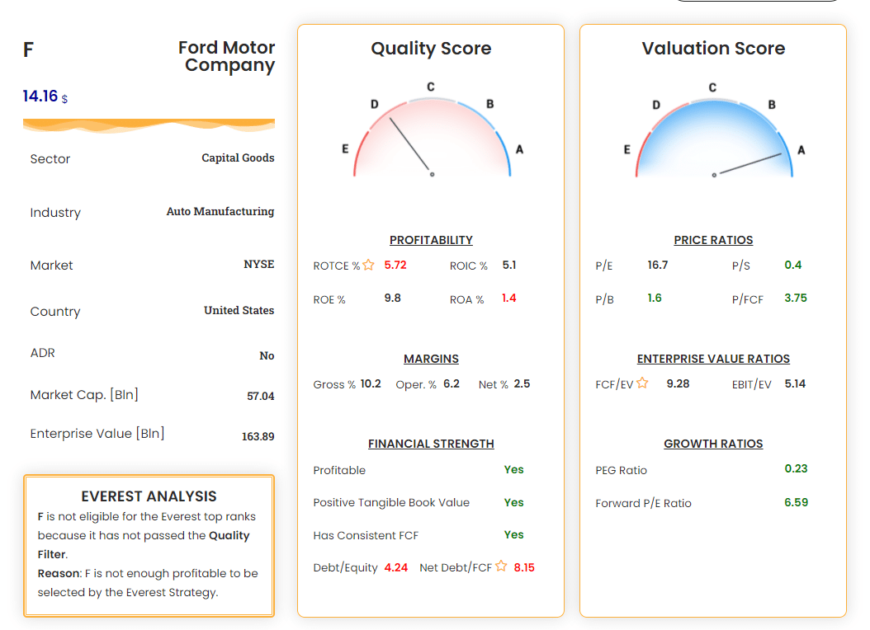
Task: Click the Has Consistent FCF label
Action: 366,535
